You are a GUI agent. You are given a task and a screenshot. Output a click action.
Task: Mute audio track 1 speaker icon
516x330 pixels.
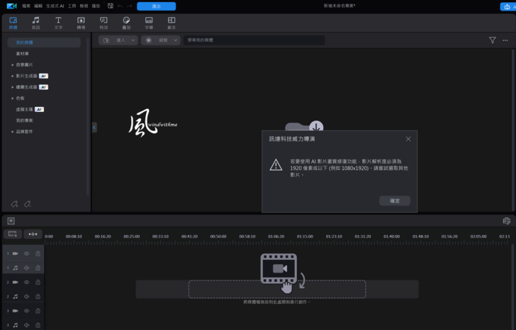pyautogui.click(x=26, y=268)
